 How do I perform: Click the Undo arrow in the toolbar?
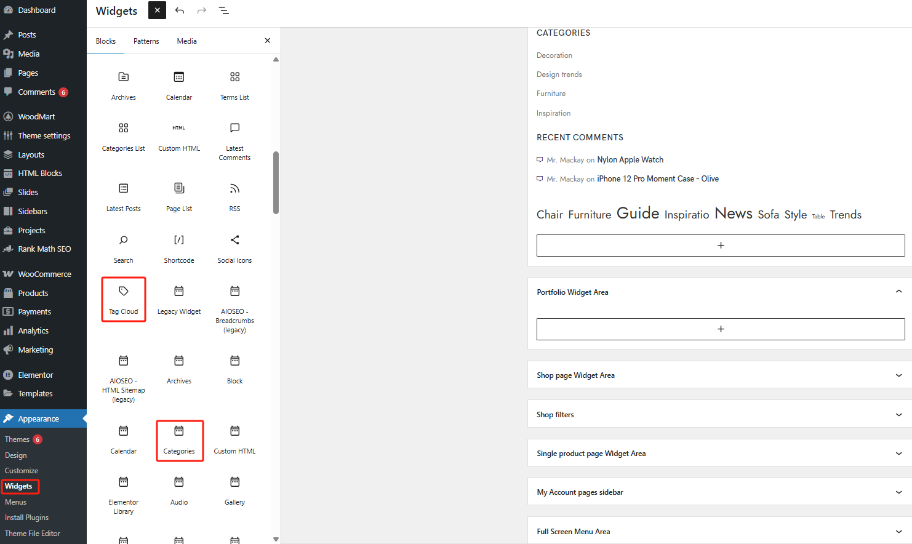pyautogui.click(x=179, y=10)
